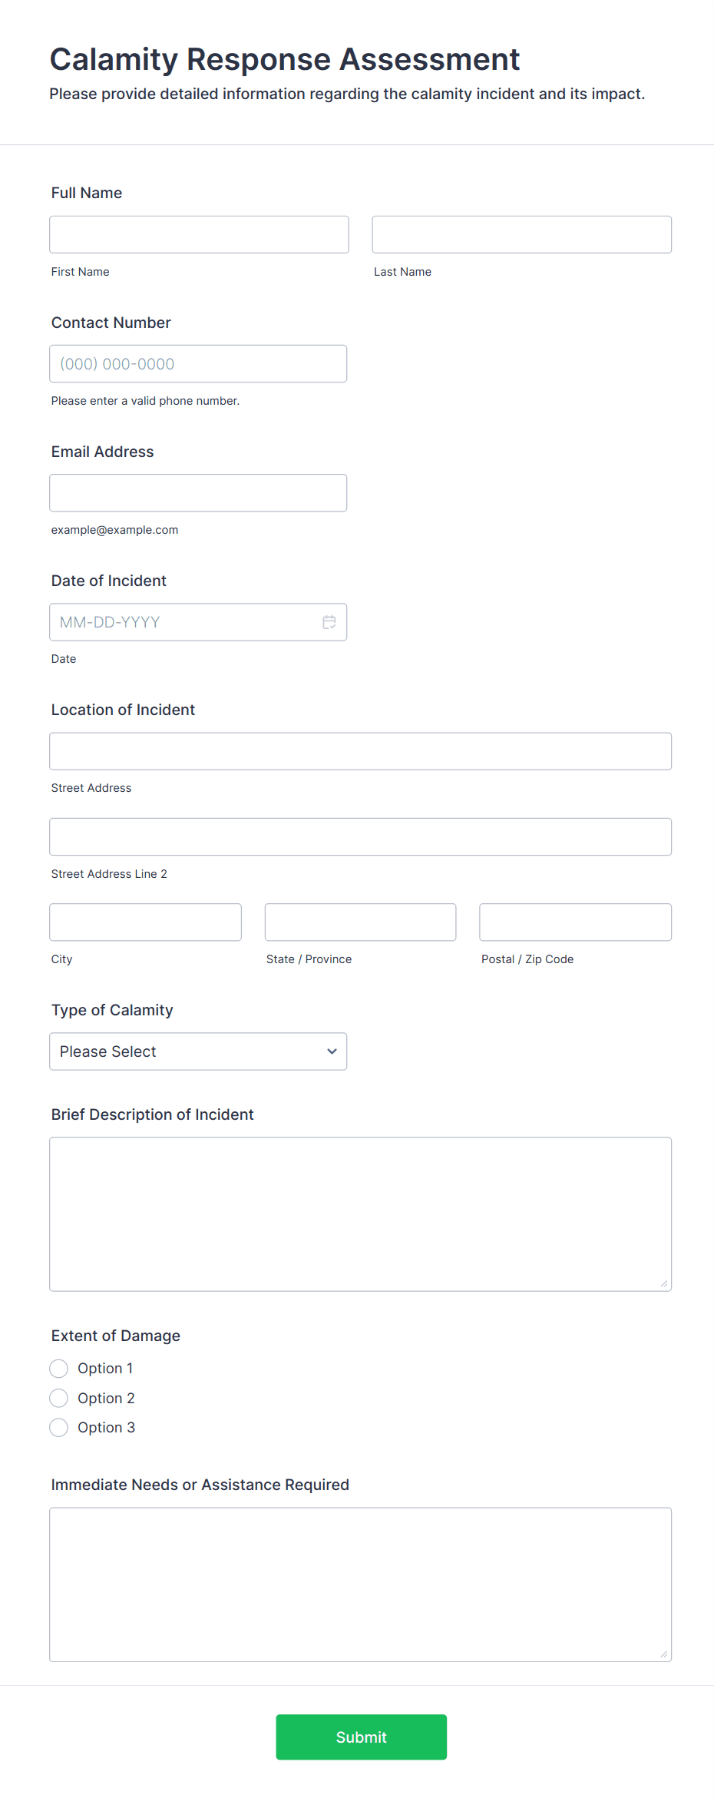The width and height of the screenshot is (714, 1798).
Task: Click the Postal / Zip Code field
Action: [x=574, y=922]
